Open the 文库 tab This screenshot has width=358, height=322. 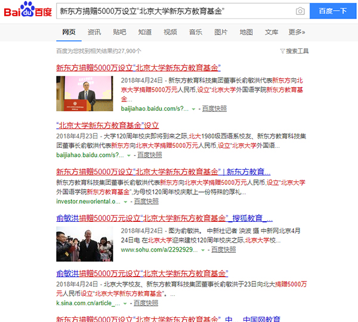271,32
